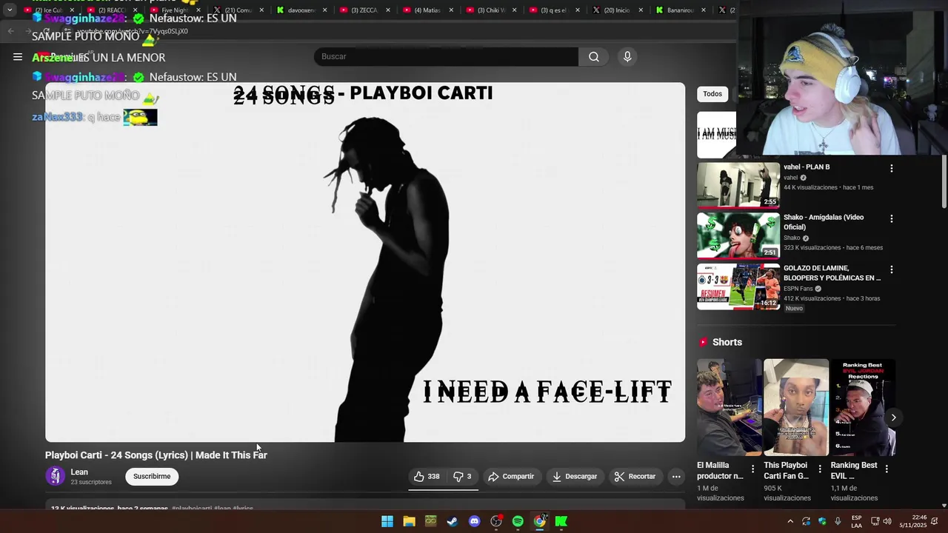The width and height of the screenshot is (948, 533).
Task: Open the I AM MUSIC thumbnail
Action: coord(716,135)
